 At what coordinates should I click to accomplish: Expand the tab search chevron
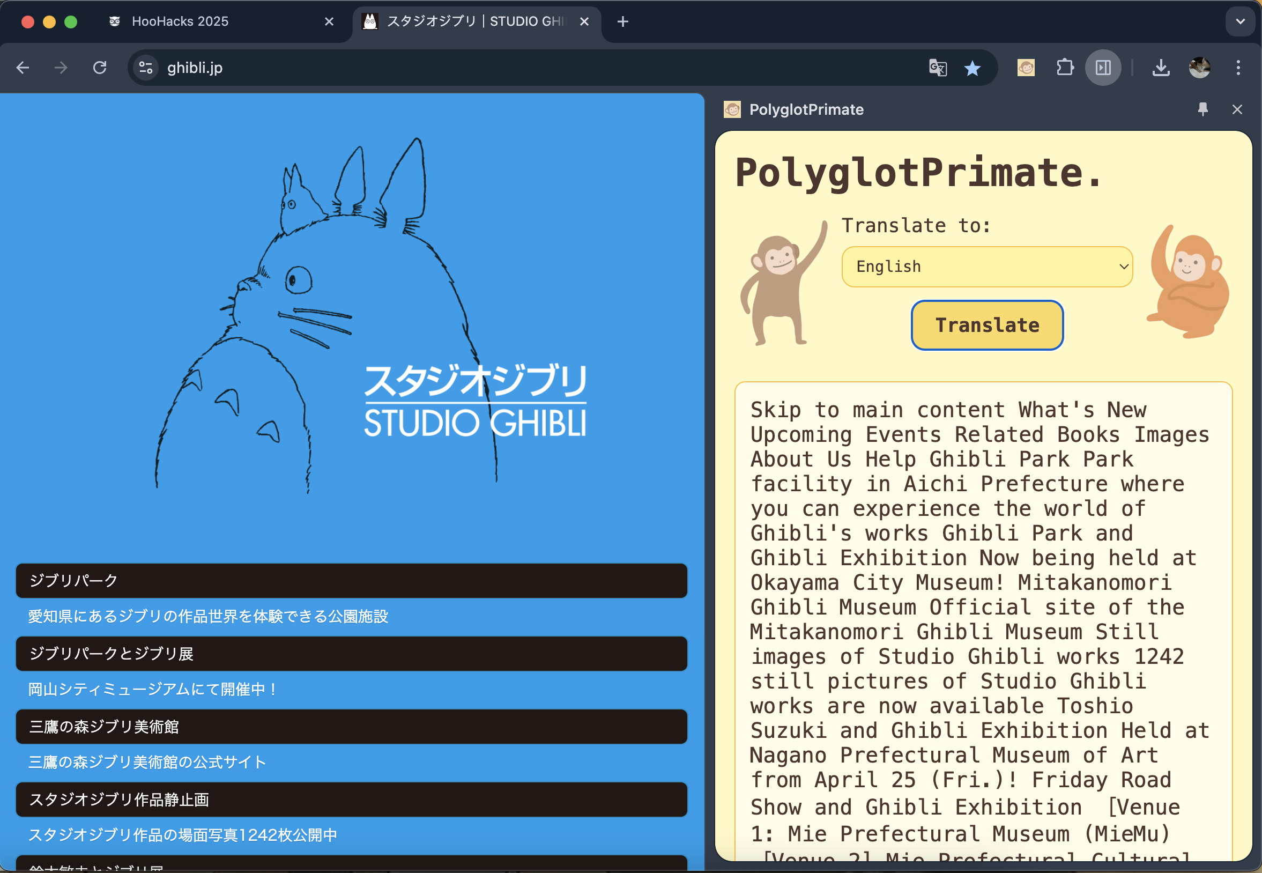point(1240,21)
